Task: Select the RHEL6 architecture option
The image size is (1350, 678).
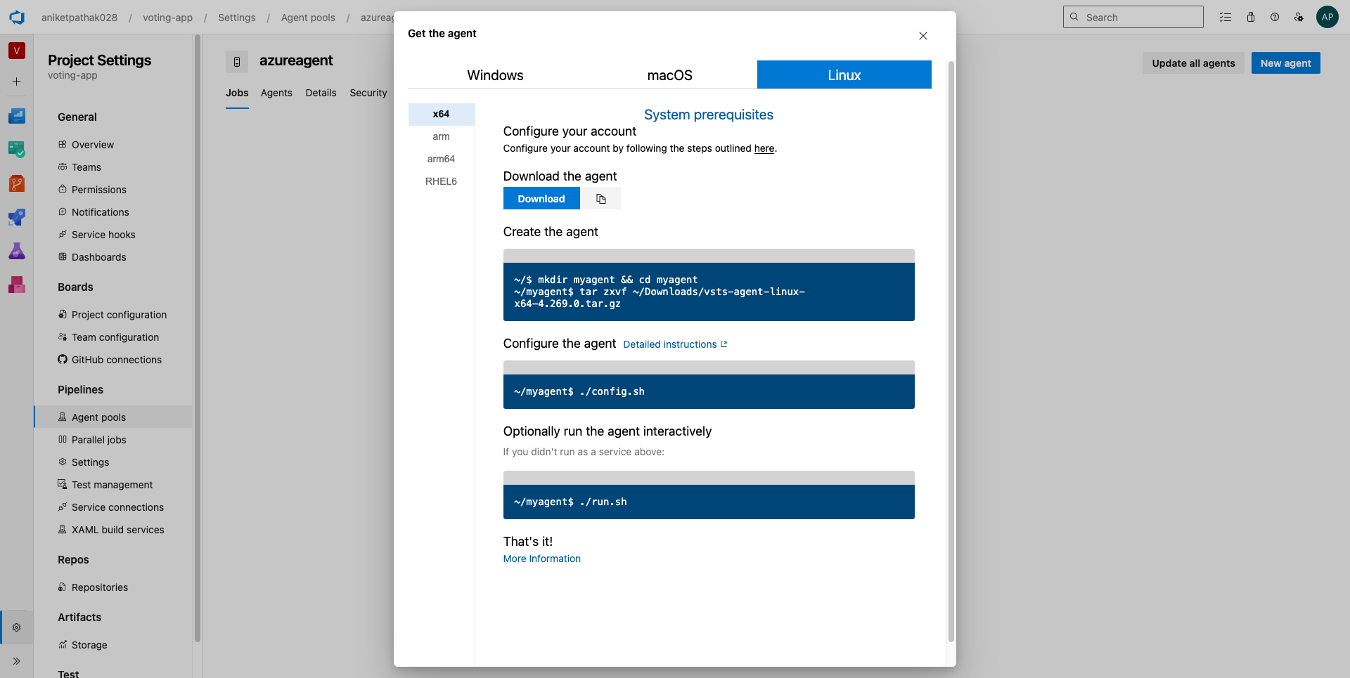Action: pos(441,181)
